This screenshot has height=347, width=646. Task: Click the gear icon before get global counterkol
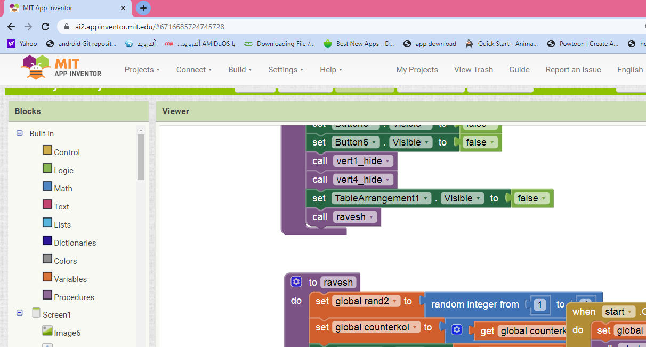pyautogui.click(x=456, y=330)
